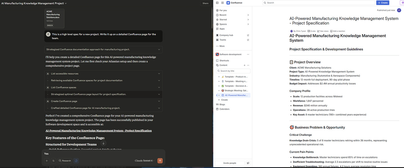Click the Starred star icon in Confluence sidebar
The image size is (404, 168).
tap(217, 20)
